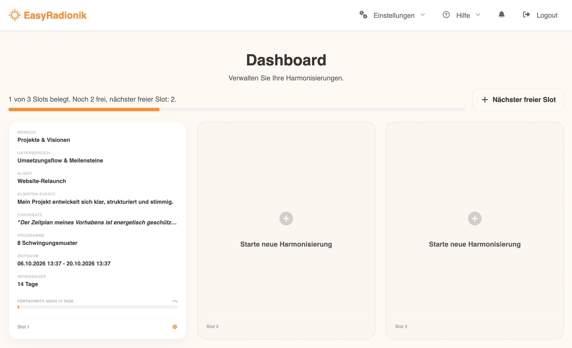Click the Nächster freier Slot button
Viewport: 572px width, 348px height.
pos(518,100)
